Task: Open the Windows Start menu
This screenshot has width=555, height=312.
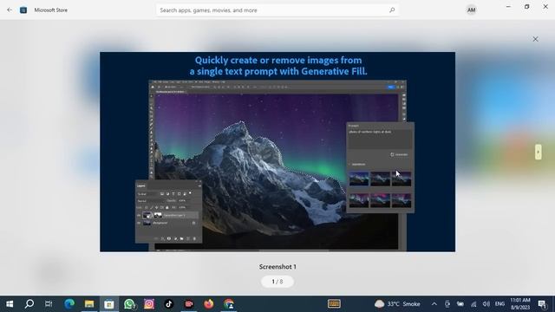Action: pos(10,304)
